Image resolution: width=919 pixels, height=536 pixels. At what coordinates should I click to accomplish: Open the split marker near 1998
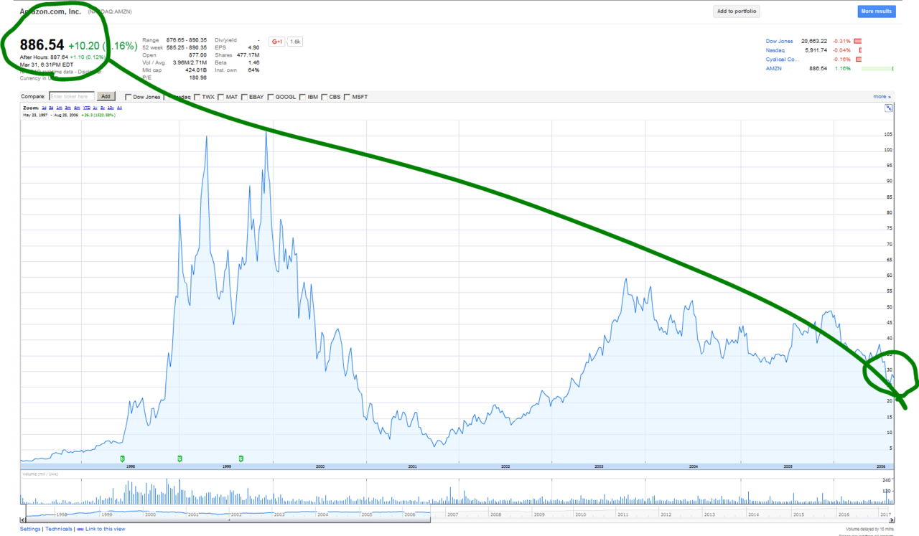(122, 458)
